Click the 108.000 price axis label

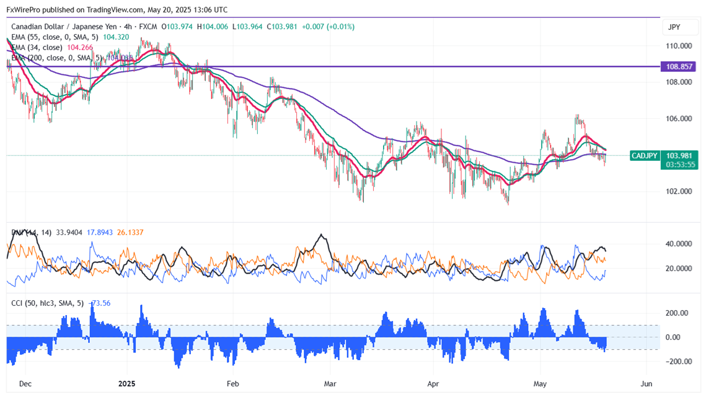coord(679,82)
